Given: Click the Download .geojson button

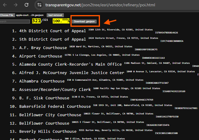Looking at the screenshot, I should pyautogui.click(x=85, y=21).
